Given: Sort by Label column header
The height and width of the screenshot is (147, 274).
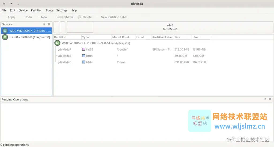Looking at the screenshot, I should [144, 37].
